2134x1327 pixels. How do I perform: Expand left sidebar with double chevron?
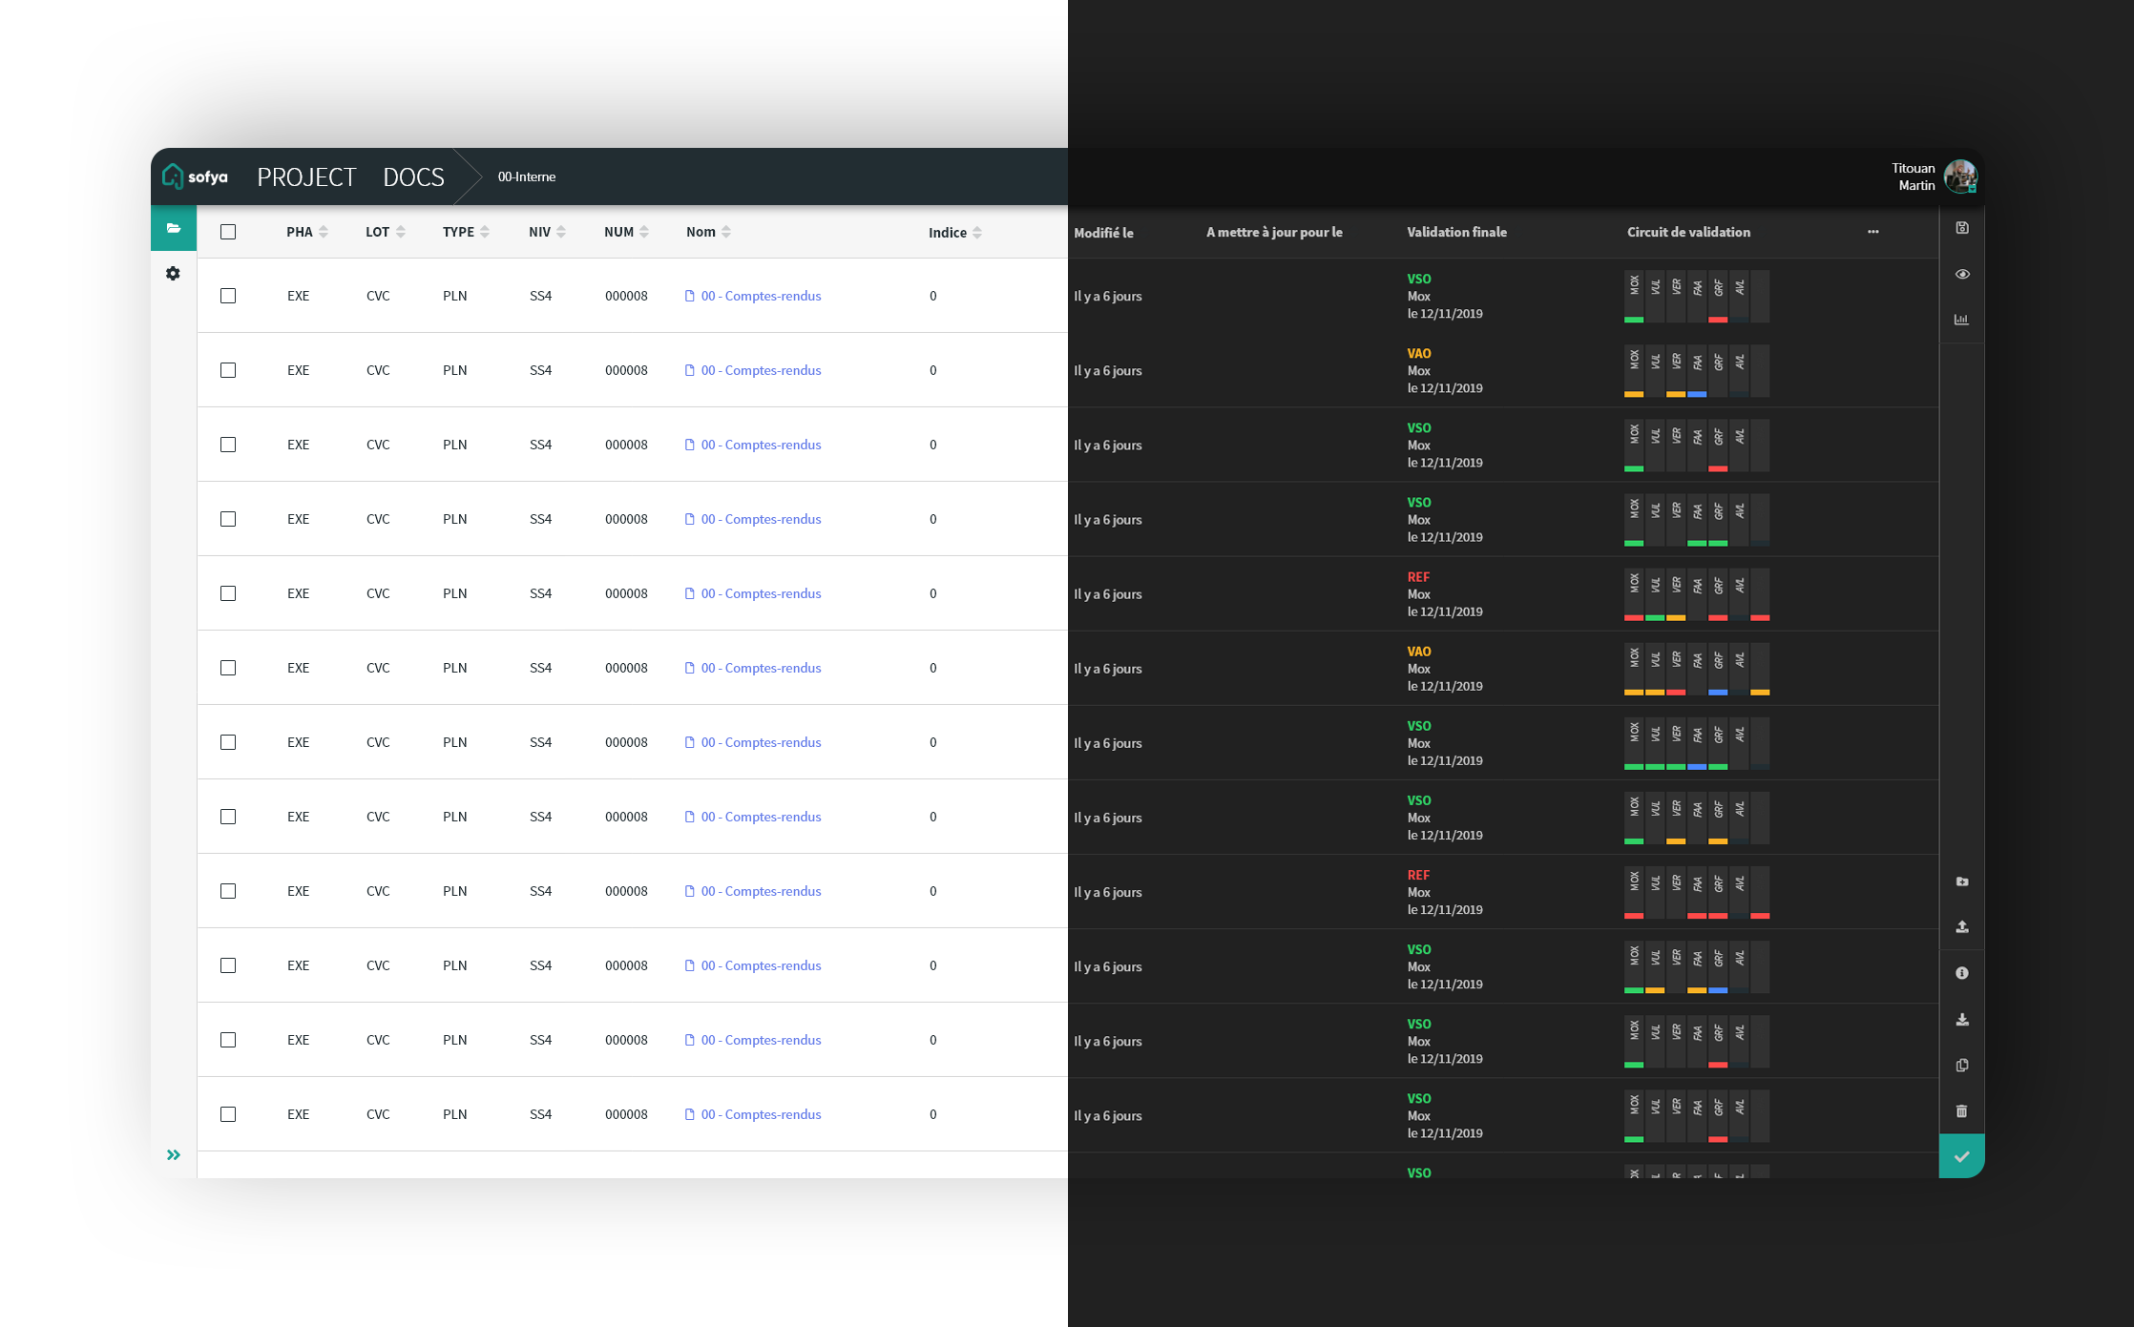pos(174,1155)
